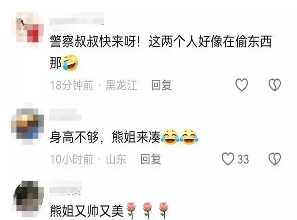
Task: Select the comment text 身高不够，熊姐来凑
Action: [x=105, y=137]
